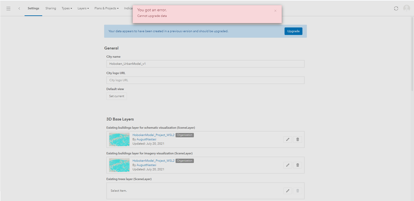The image size is (414, 201).
Task: Click the City logo URL field
Action: point(205,80)
